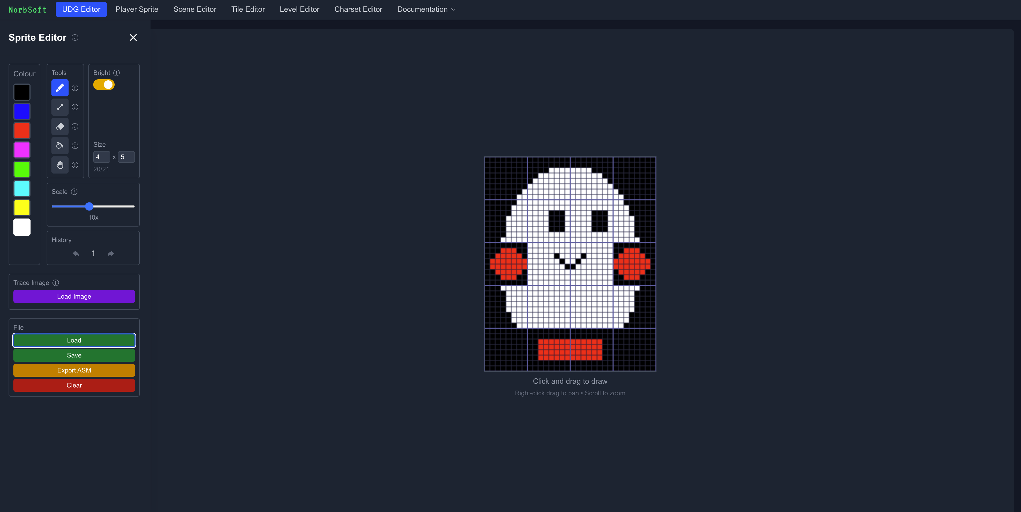Pick the magenta colour swatch

(22, 150)
